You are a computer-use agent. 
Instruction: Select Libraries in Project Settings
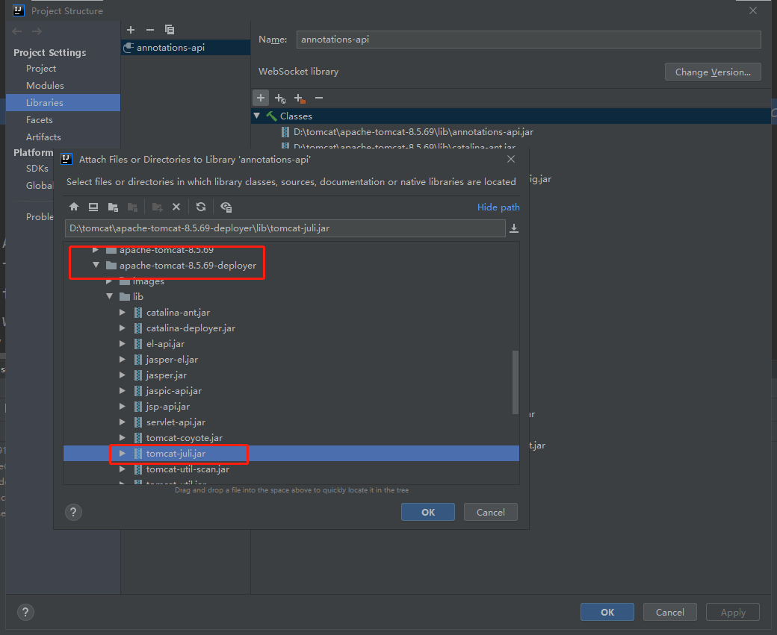point(63,102)
